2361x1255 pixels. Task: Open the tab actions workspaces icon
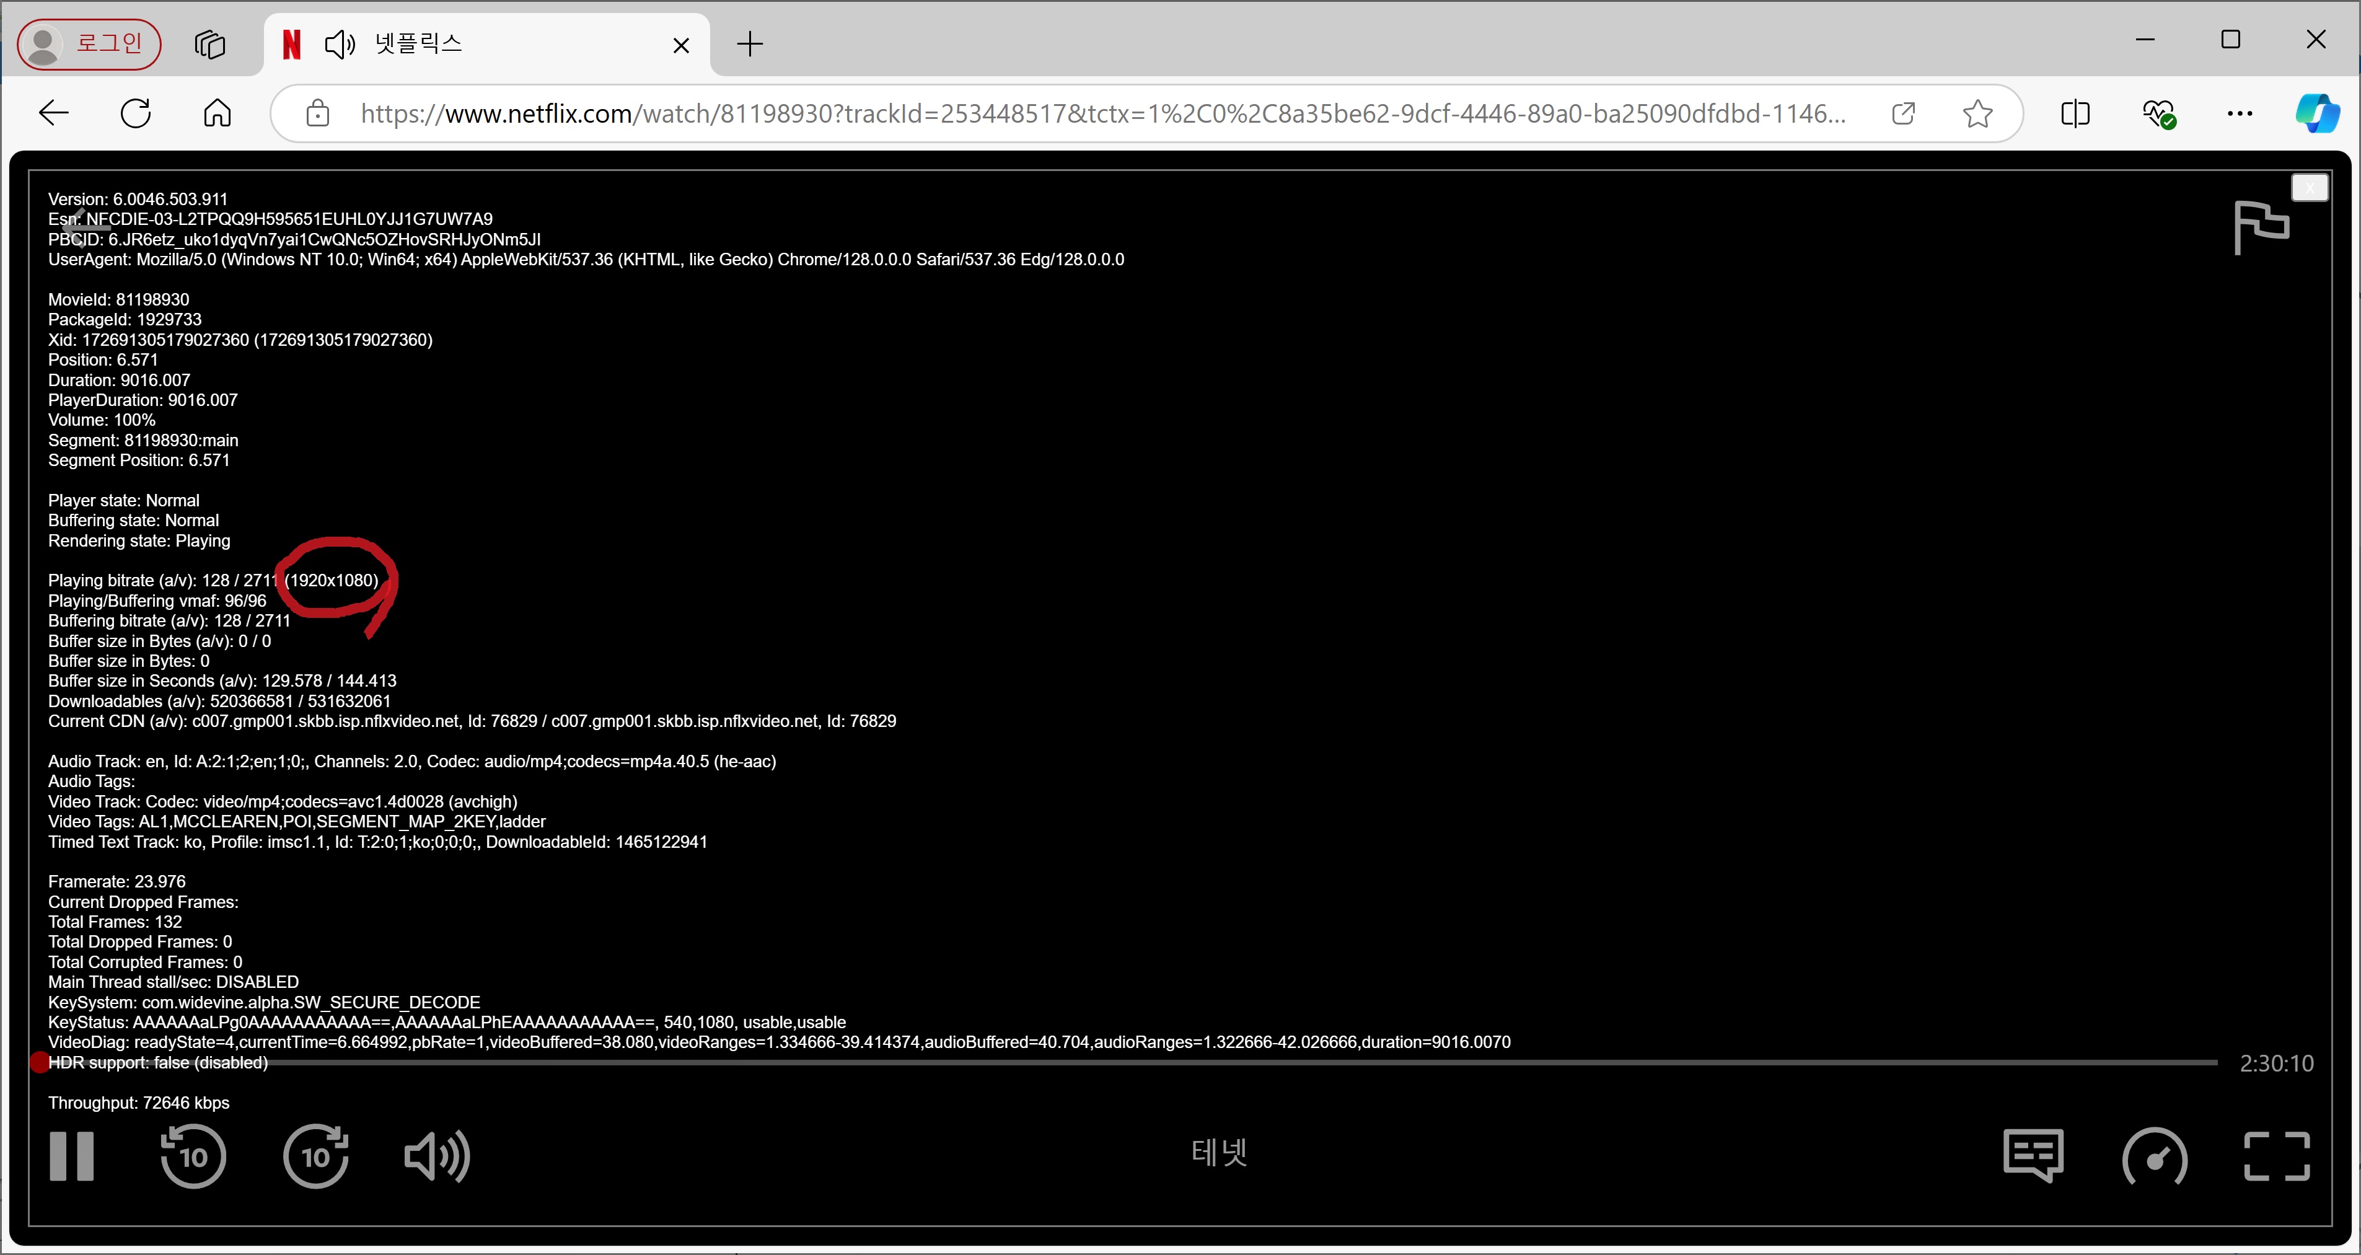pyautogui.click(x=210, y=43)
